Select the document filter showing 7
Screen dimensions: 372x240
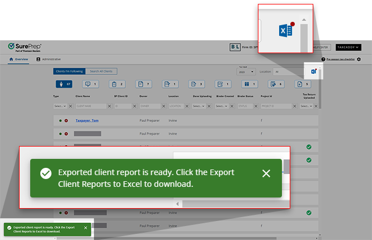[144, 84]
